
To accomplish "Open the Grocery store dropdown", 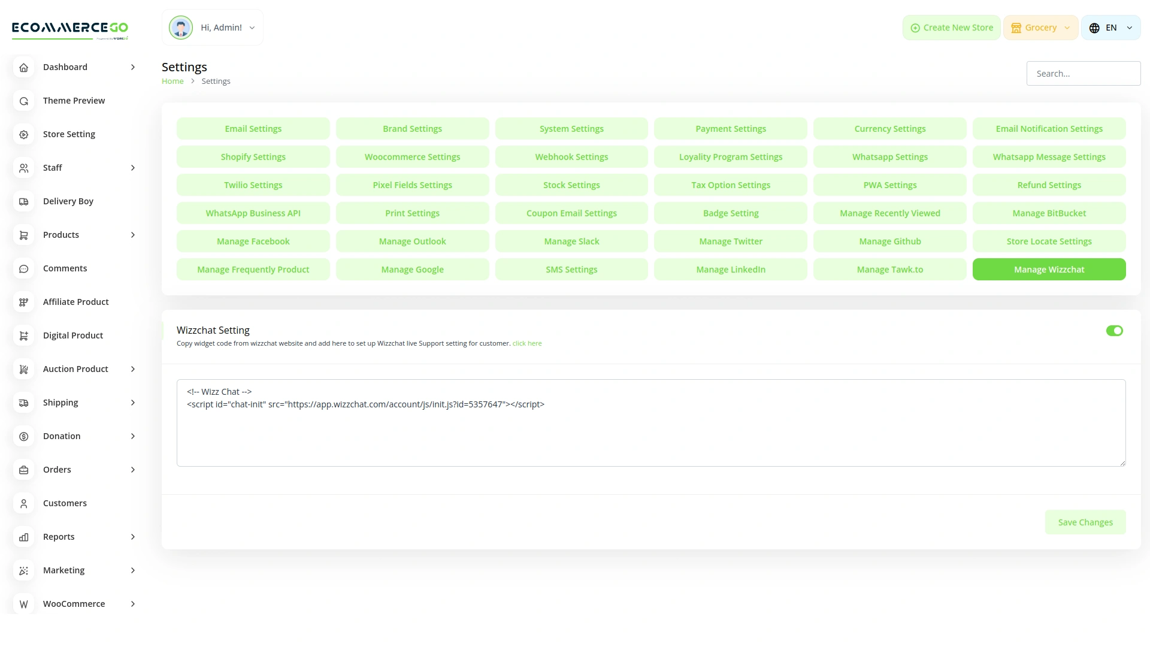I will [1040, 27].
